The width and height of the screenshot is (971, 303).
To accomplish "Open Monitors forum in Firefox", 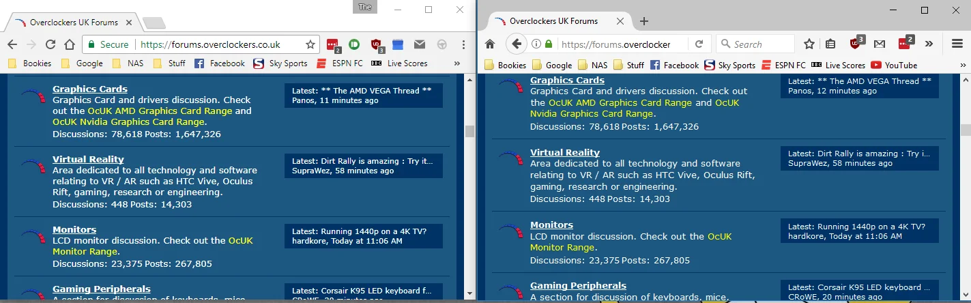I will (552, 225).
